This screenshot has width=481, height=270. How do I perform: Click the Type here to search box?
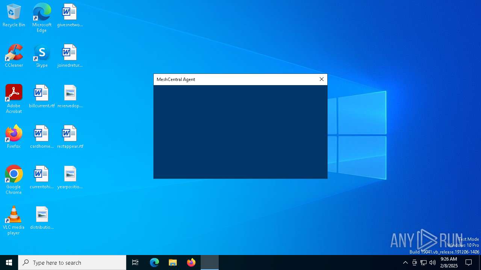click(72, 262)
